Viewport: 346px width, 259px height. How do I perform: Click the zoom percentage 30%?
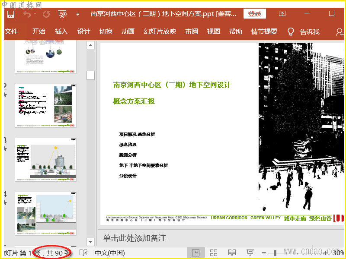[x=339, y=253]
